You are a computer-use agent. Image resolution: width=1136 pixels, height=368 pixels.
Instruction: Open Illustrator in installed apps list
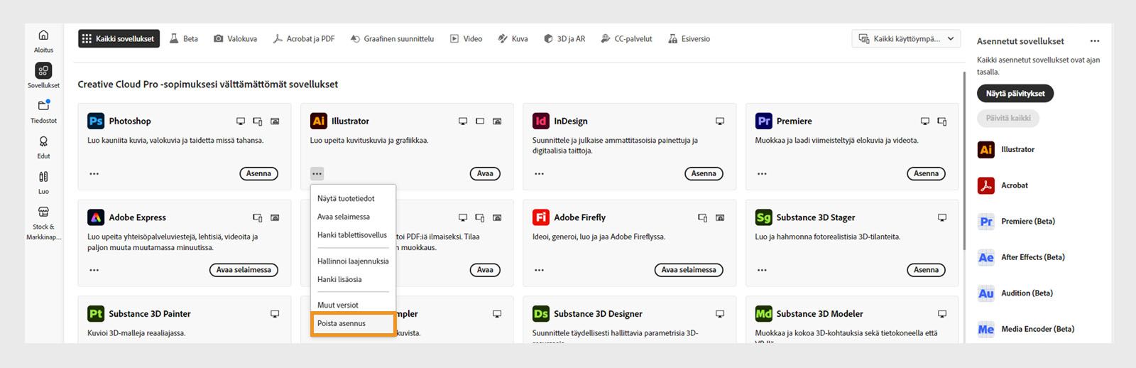pos(1006,149)
